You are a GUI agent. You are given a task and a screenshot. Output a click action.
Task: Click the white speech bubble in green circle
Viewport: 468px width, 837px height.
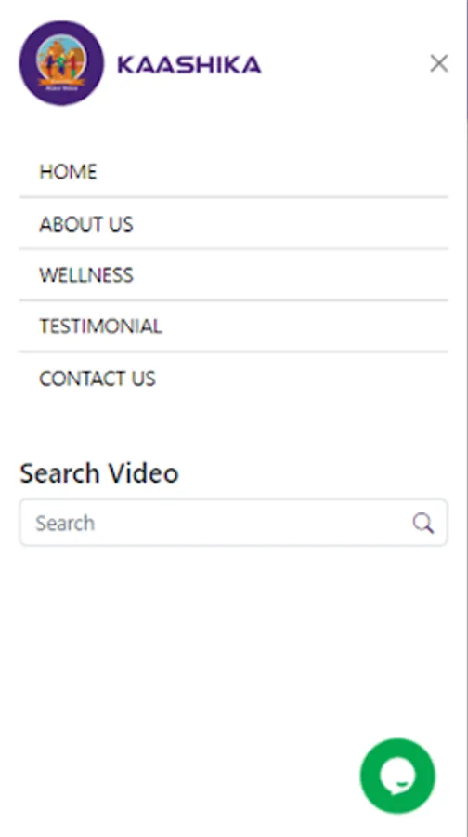click(397, 776)
